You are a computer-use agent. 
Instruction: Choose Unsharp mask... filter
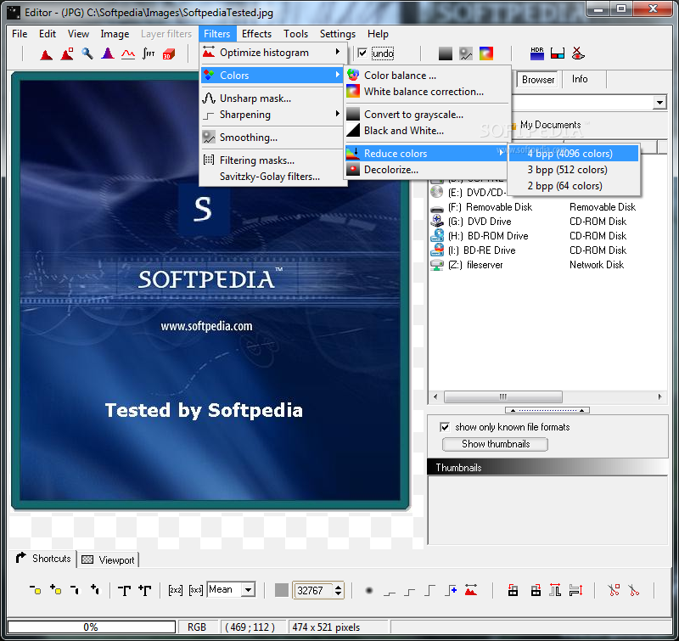[x=273, y=98]
